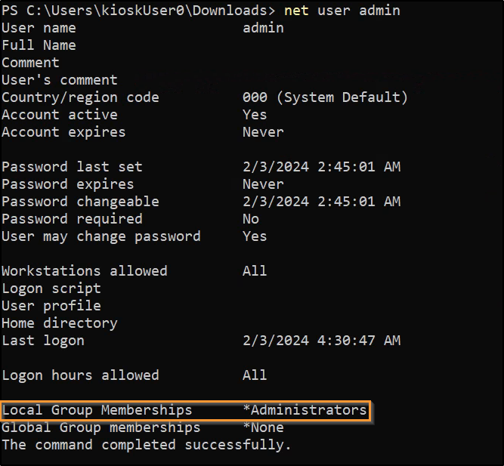Click the "Home directory" line
Screen dimensions: 504x466
click(x=60, y=323)
